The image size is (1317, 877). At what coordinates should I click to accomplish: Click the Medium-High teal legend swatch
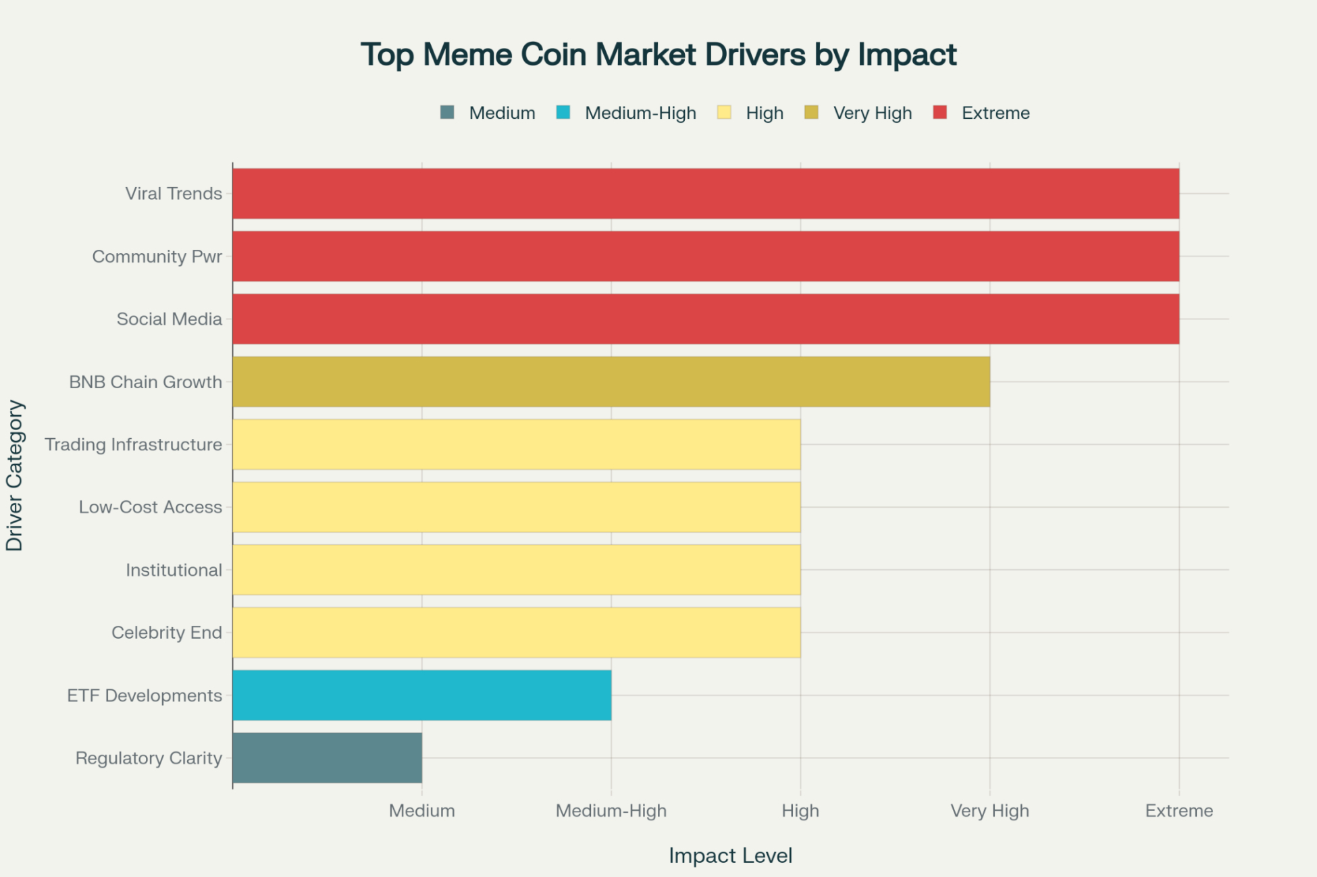(x=563, y=112)
